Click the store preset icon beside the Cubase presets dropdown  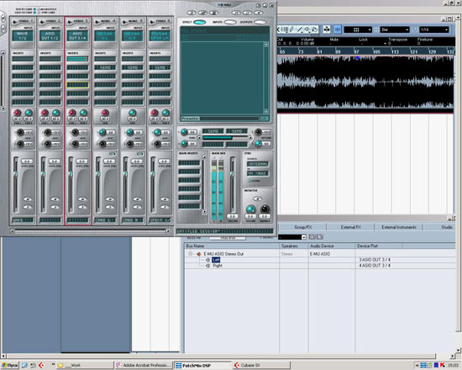pyautogui.click(x=312, y=237)
